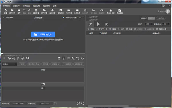
Task: Play the video with the play button
Action: pyautogui.click(x=18, y=58)
